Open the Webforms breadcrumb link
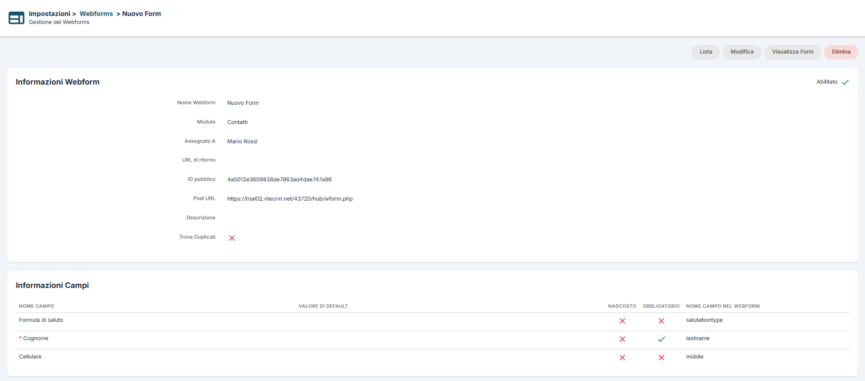Screen dimensions: 865x381 point(96,14)
